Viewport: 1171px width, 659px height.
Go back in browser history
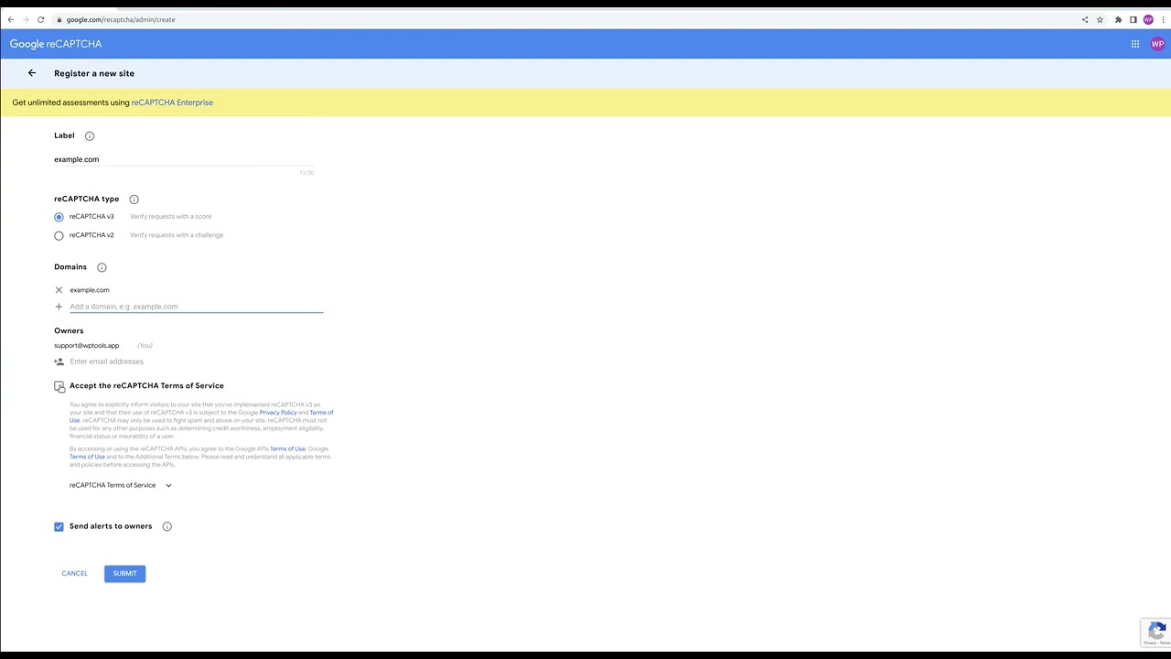pyautogui.click(x=11, y=19)
